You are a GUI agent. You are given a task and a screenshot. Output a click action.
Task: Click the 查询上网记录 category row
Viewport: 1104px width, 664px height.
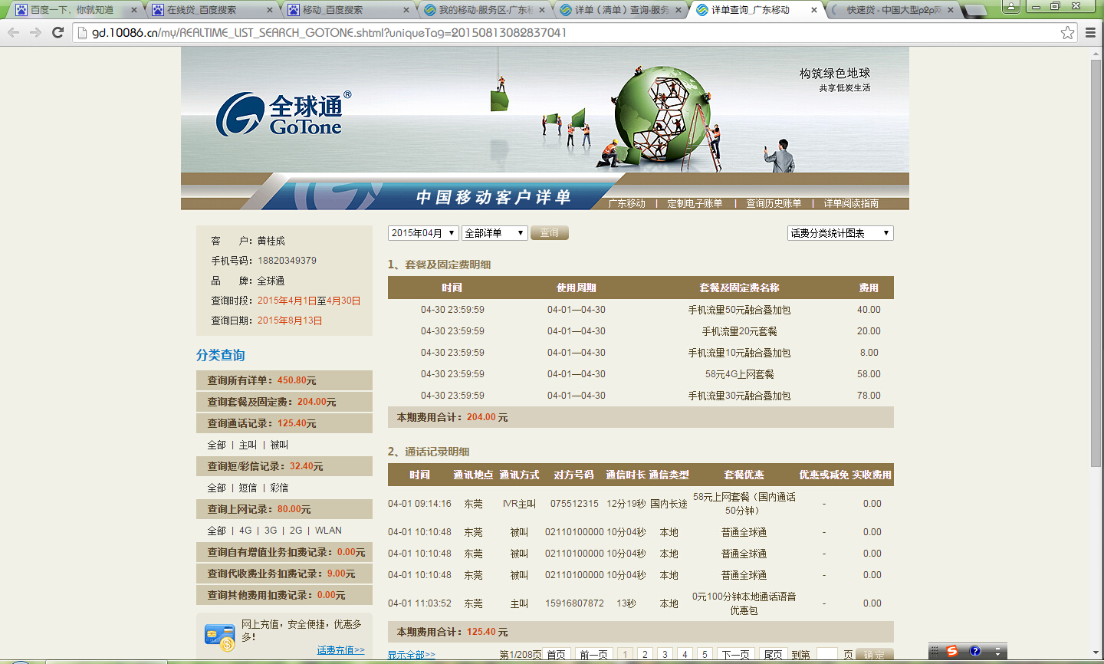coord(284,509)
